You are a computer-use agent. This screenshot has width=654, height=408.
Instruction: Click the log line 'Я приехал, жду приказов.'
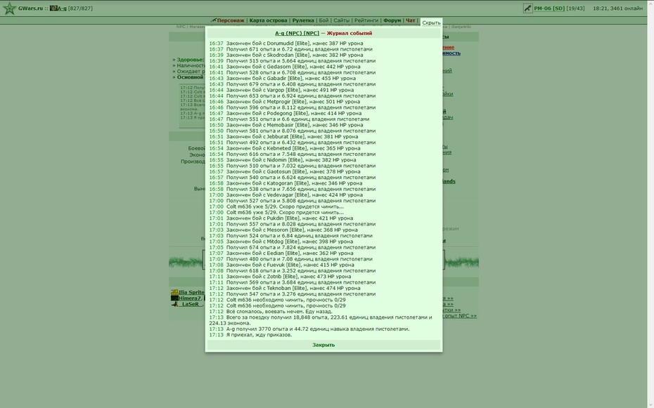click(x=250, y=335)
